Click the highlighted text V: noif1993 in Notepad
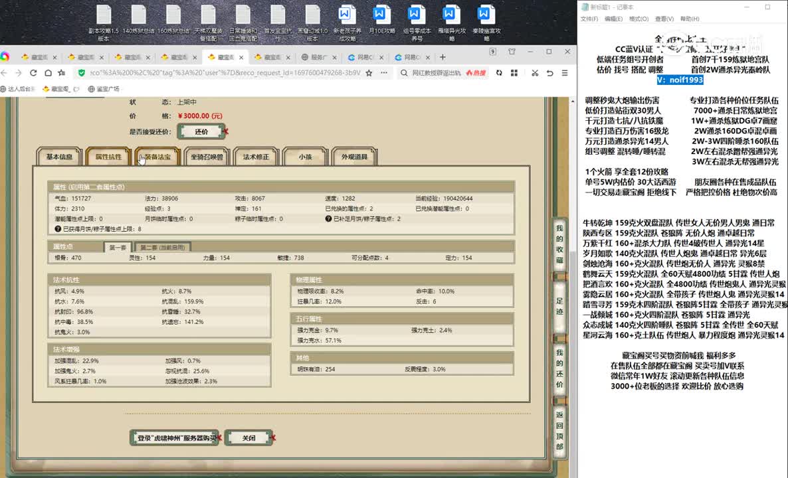Image resolution: width=788 pixels, height=478 pixels. pos(680,80)
